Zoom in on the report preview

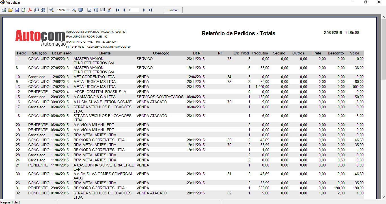click(x=51, y=10)
